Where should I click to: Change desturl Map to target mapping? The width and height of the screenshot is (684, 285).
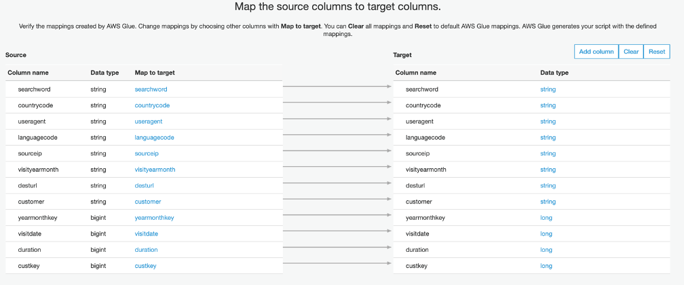145,185
